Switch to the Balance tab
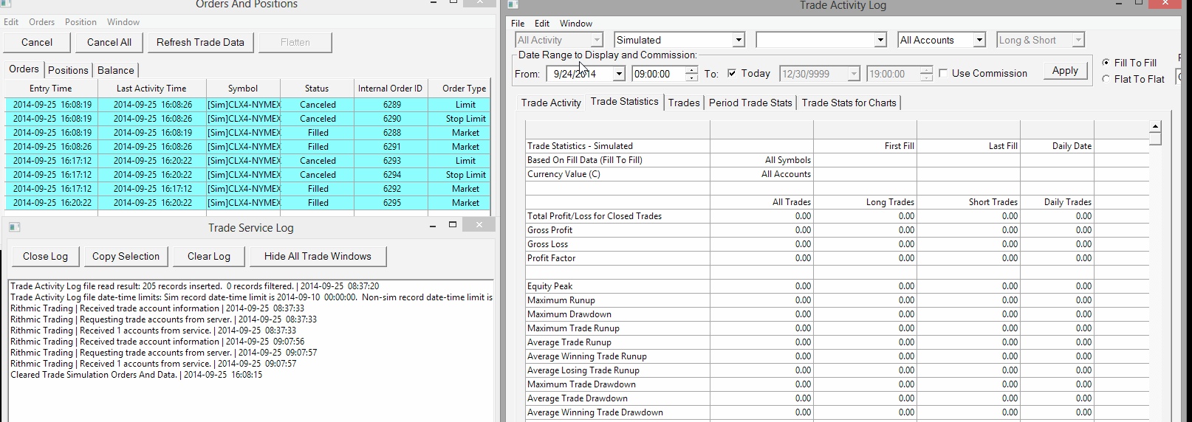The height and width of the screenshot is (422, 1192). tap(116, 70)
